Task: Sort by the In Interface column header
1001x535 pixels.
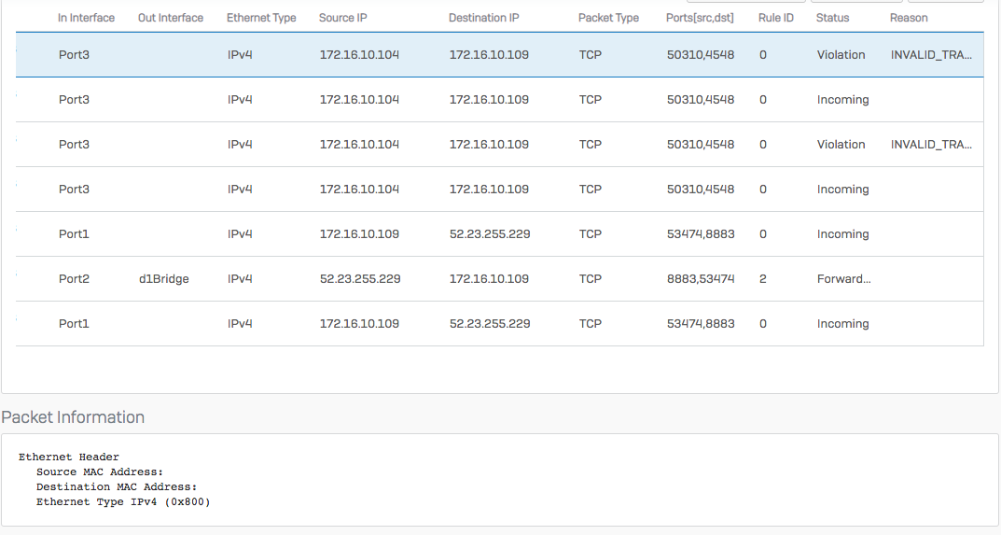Action: pos(86,18)
